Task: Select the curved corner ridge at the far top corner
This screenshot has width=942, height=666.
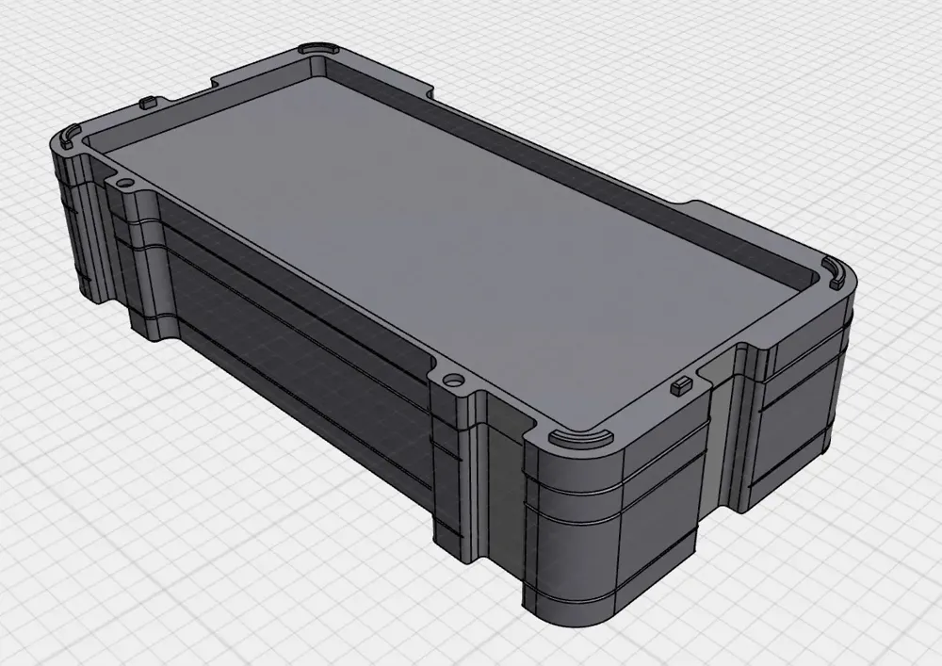Action: [x=318, y=48]
